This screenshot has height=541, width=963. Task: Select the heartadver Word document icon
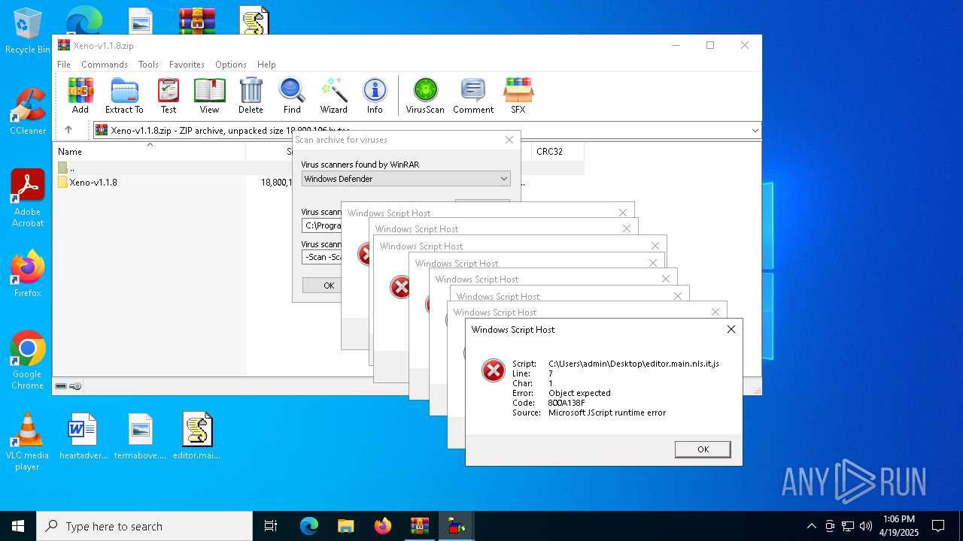pos(84,436)
